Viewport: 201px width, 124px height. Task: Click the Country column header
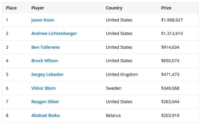click(114, 8)
